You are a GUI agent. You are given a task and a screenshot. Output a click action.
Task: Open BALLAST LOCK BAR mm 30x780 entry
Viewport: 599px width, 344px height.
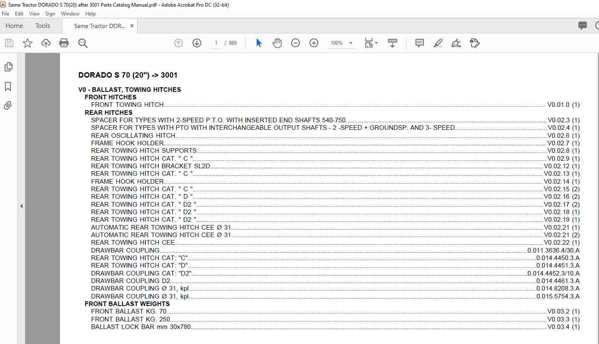141,327
